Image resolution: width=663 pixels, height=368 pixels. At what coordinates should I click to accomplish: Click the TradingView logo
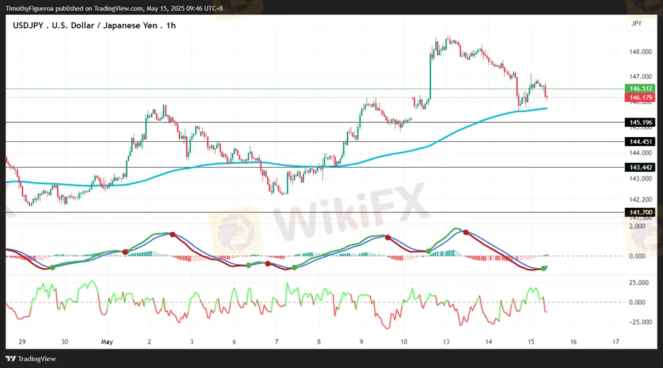click(31, 358)
